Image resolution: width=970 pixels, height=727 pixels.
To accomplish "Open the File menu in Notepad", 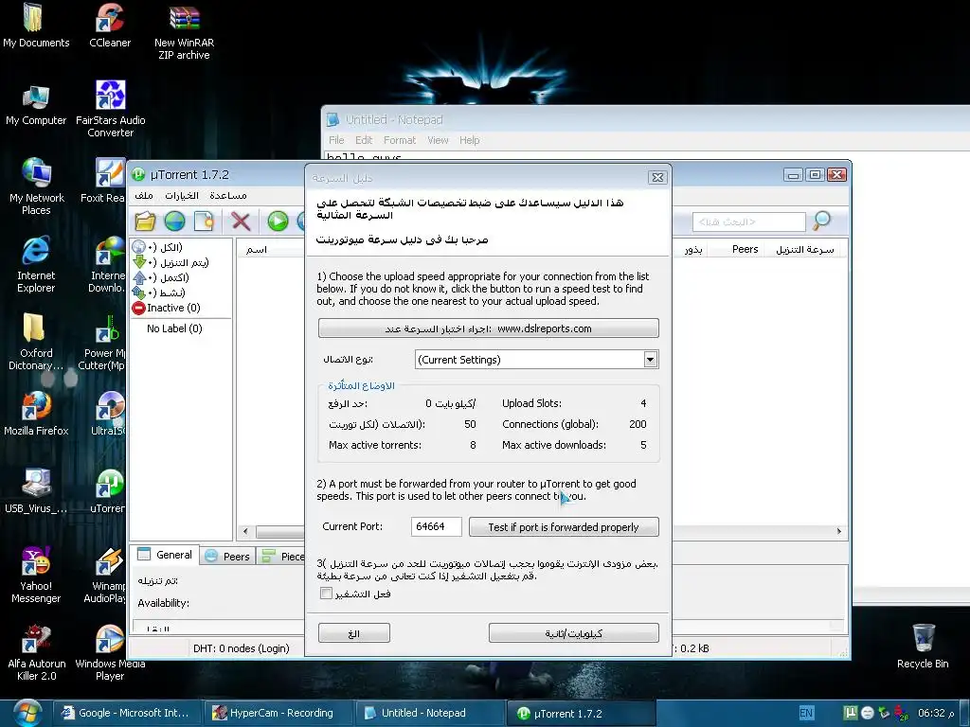I will 336,140.
